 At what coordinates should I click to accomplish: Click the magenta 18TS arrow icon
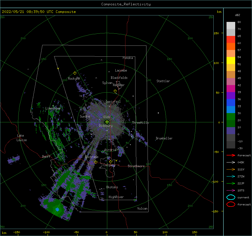pyautogui.click(x=231, y=191)
